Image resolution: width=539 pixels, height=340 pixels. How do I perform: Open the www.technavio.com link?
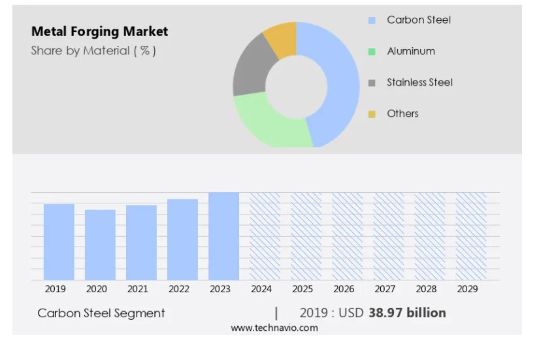(x=274, y=328)
